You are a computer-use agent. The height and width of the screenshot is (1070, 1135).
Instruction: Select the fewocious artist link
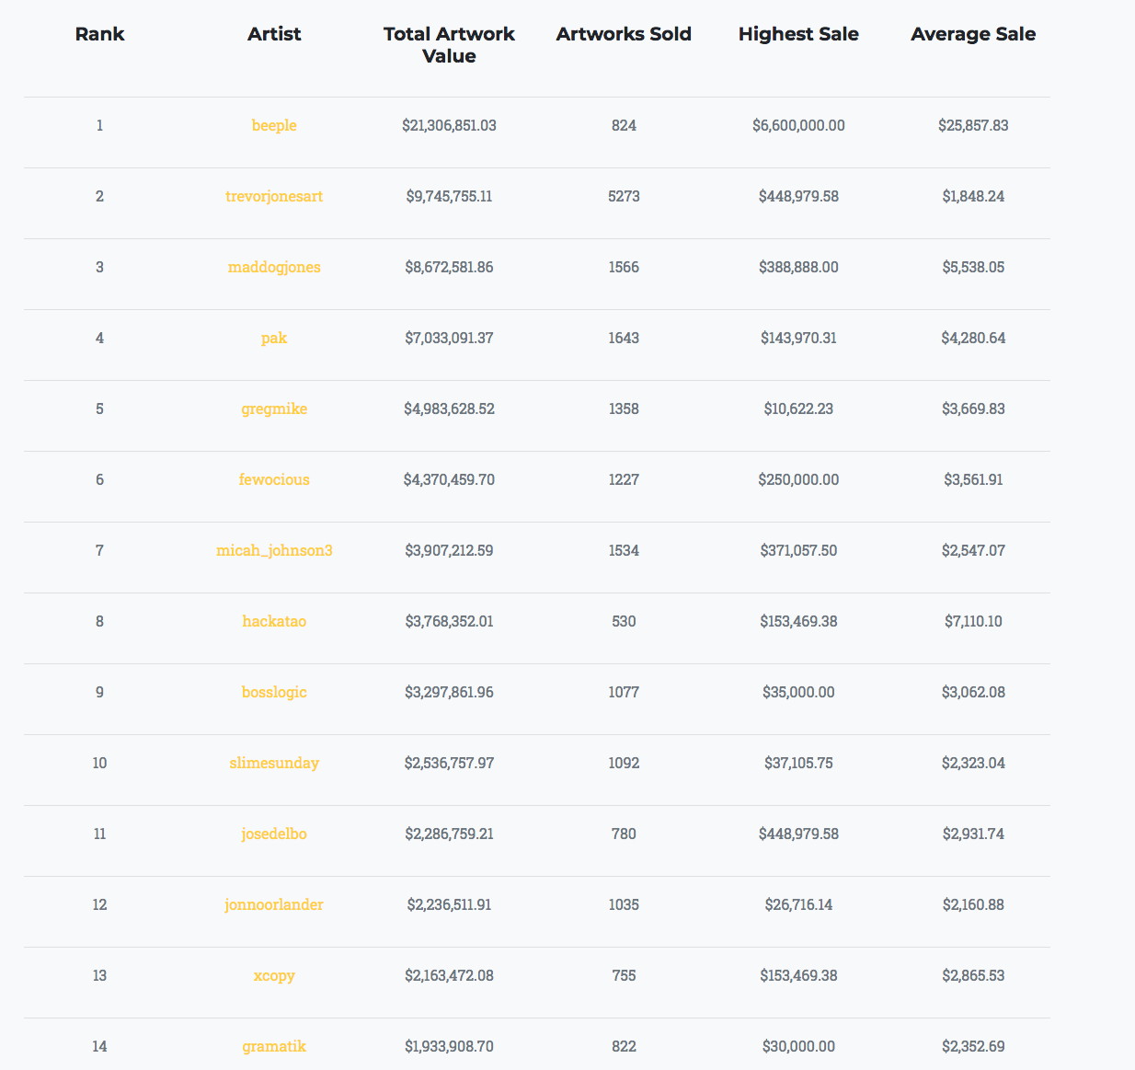point(274,479)
